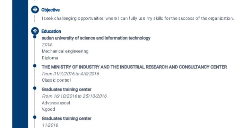Click the objective statement sentence
251x128 pixels.
point(138,18)
